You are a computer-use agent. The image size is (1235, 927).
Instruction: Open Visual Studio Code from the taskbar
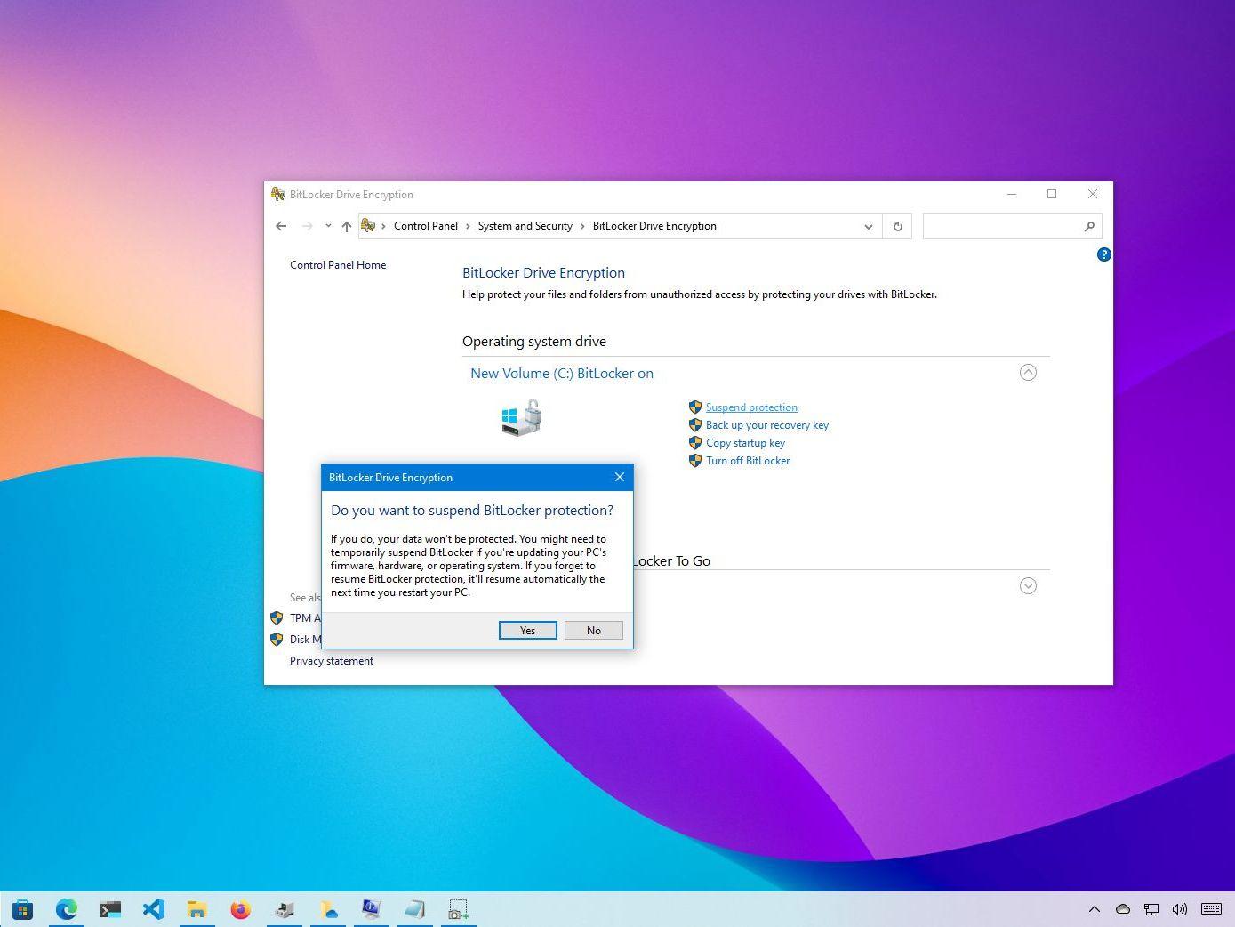154,909
